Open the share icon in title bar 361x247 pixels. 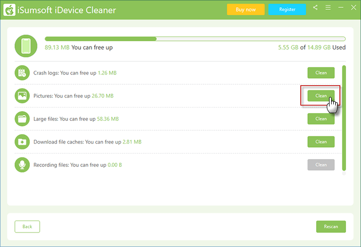[315, 8]
